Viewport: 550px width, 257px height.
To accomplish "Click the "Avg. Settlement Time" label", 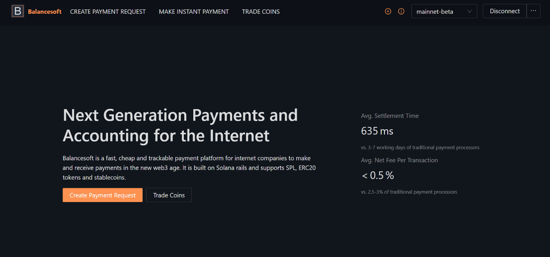I will (390, 116).
